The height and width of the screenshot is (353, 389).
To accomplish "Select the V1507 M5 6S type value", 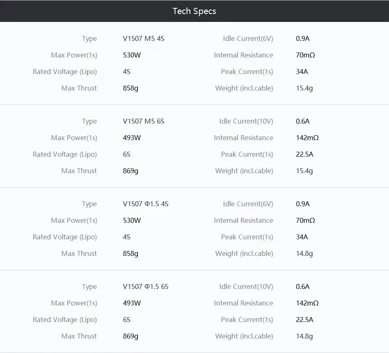I will (144, 122).
